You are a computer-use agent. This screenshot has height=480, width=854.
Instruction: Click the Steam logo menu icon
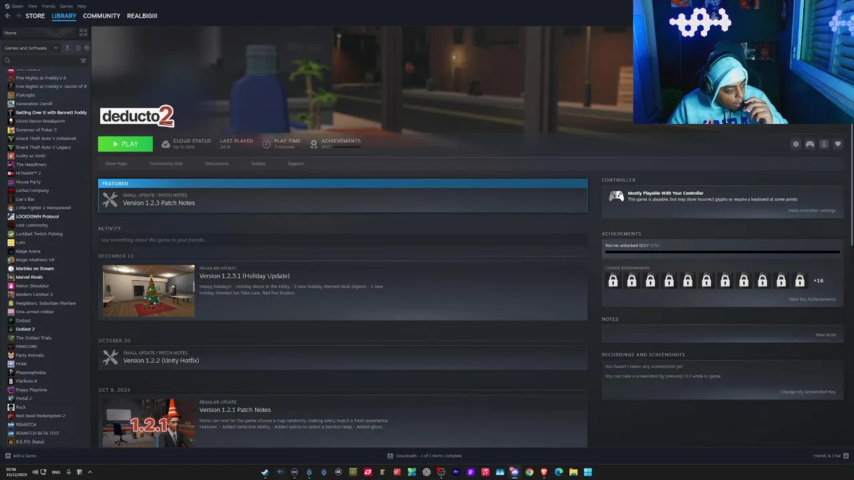[7, 6]
